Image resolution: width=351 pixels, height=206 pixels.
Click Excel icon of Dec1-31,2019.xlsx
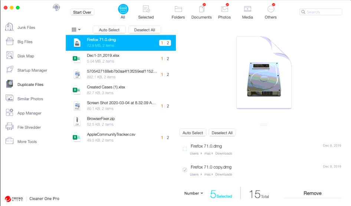76,59
